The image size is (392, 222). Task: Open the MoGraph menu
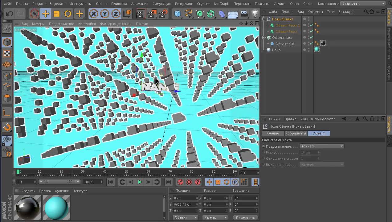pos(222,4)
